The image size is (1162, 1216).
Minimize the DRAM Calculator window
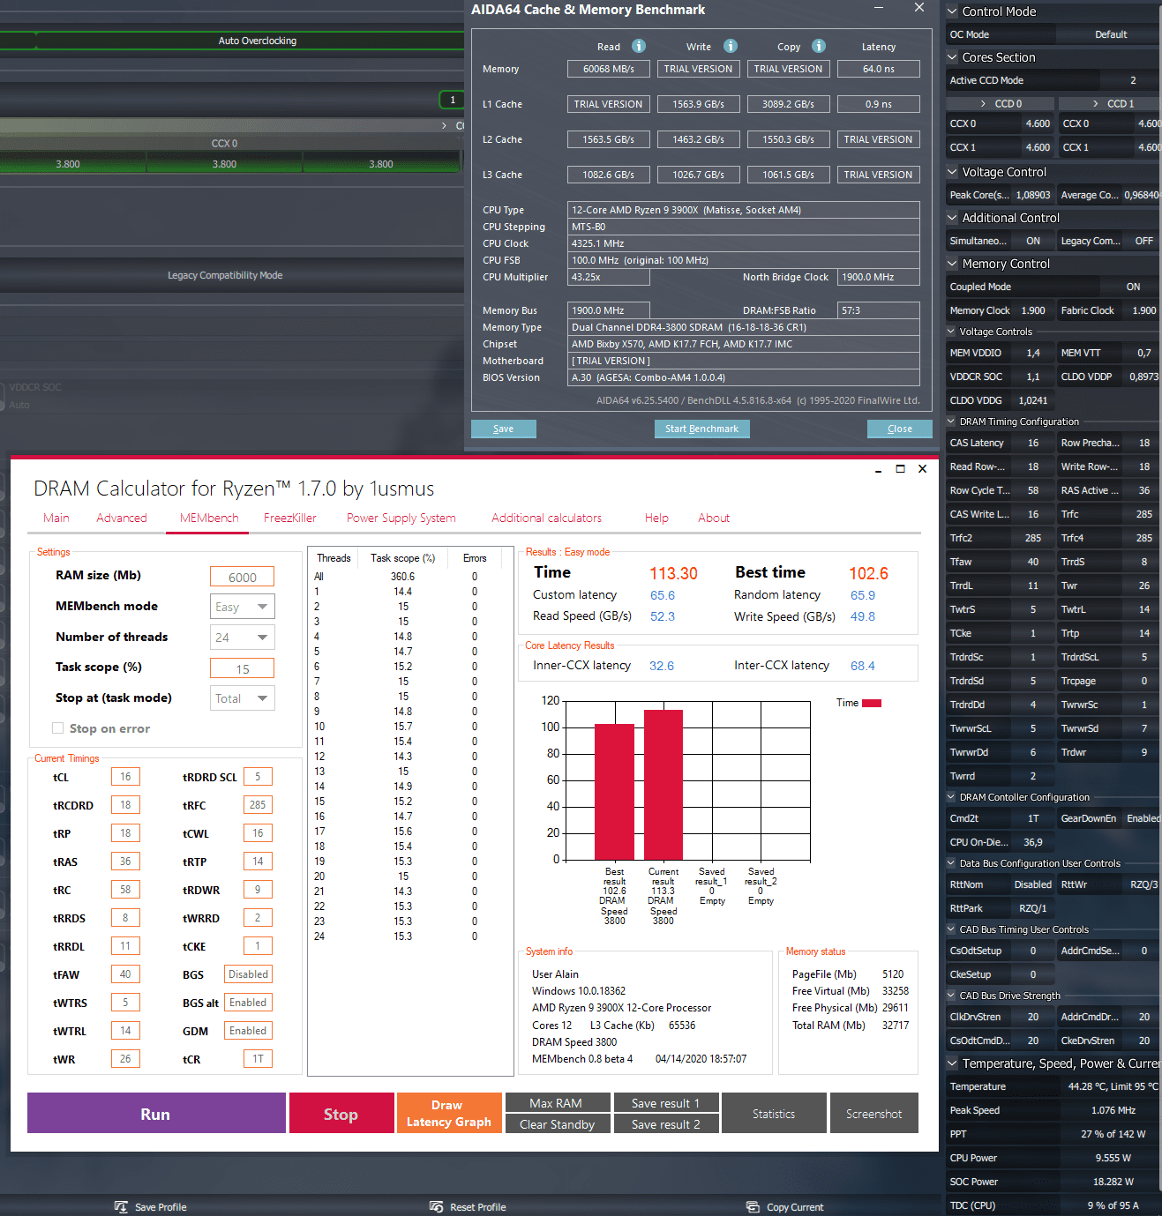[x=878, y=470]
